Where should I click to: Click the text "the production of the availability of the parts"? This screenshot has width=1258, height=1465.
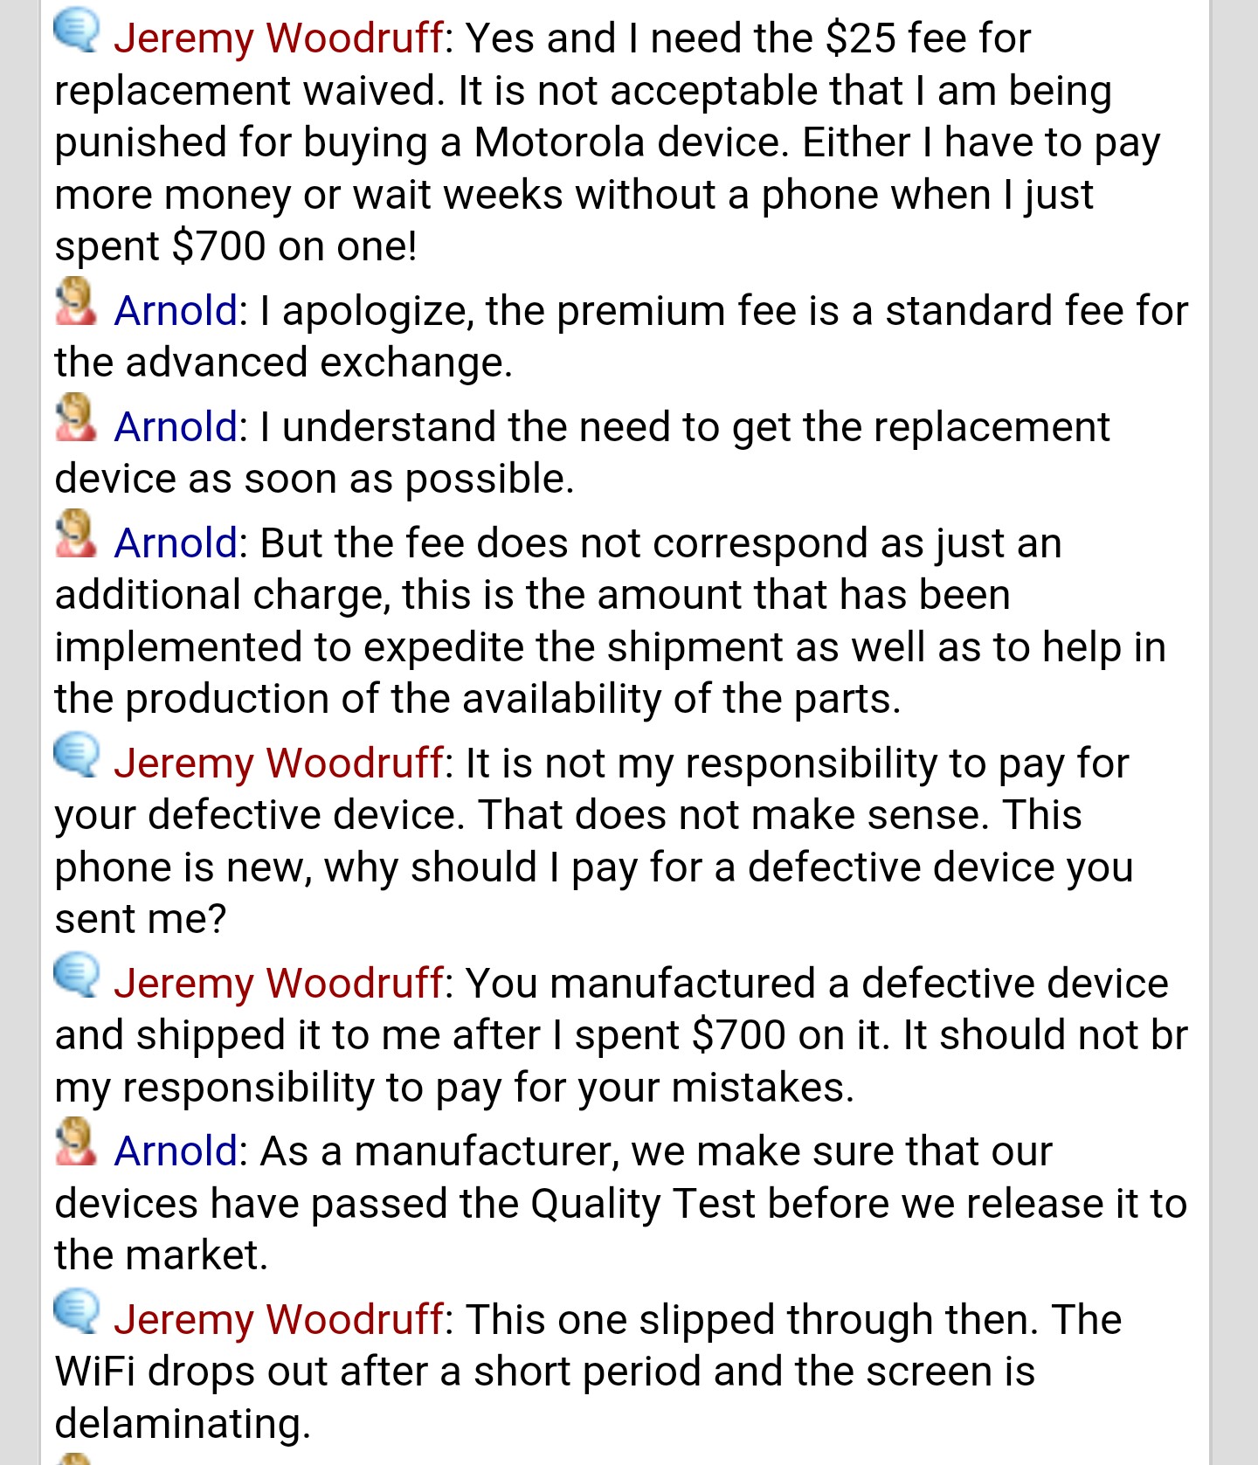[477, 699]
